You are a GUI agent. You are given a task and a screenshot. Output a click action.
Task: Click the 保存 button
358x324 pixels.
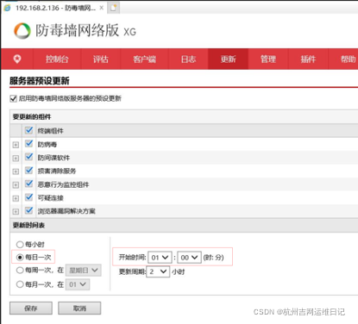31,308
